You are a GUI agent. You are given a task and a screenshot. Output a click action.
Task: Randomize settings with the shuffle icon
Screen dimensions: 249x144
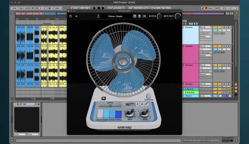click(144, 16)
